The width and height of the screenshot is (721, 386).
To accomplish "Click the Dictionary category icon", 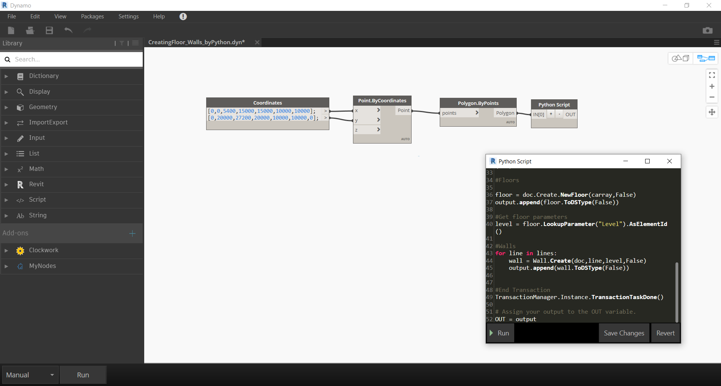I will click(x=20, y=76).
